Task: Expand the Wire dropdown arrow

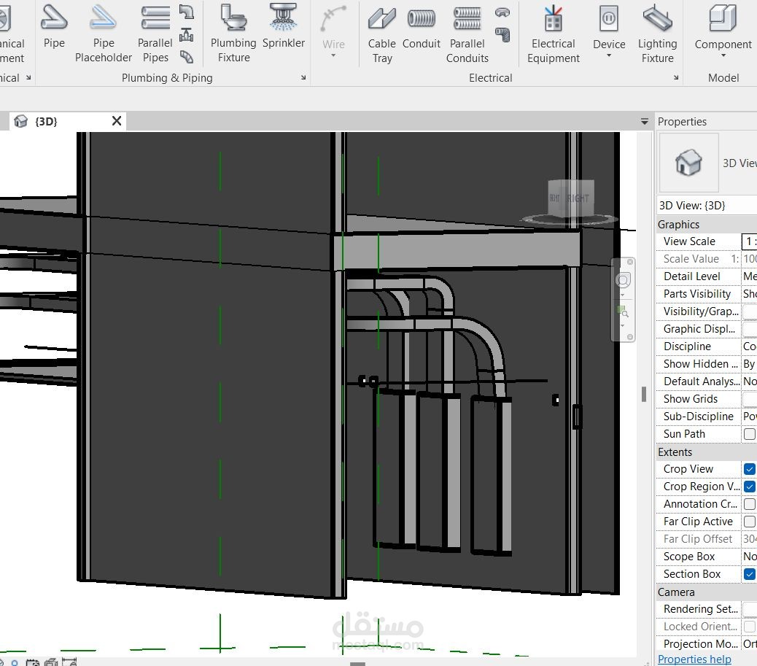Action: click(333, 56)
